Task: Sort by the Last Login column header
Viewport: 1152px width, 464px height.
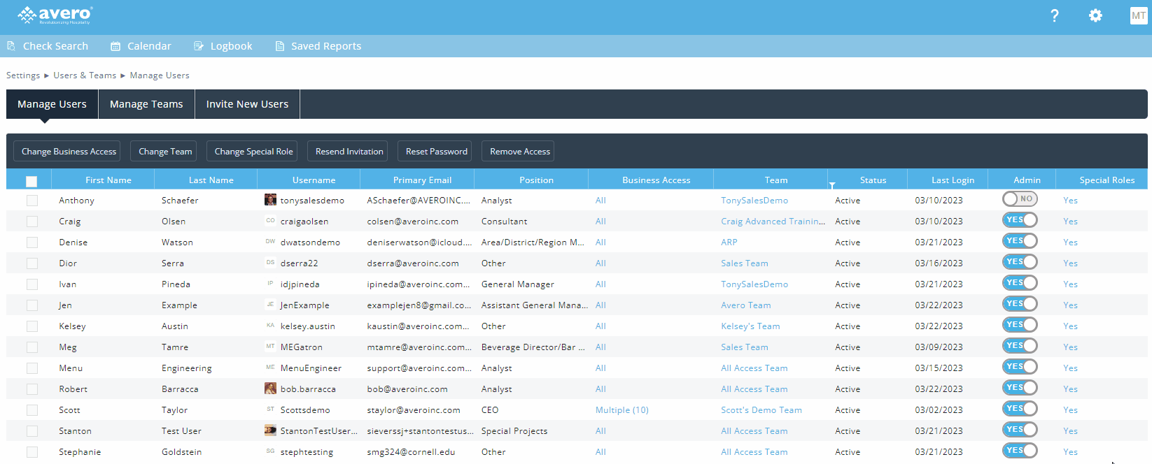Action: pos(952,180)
